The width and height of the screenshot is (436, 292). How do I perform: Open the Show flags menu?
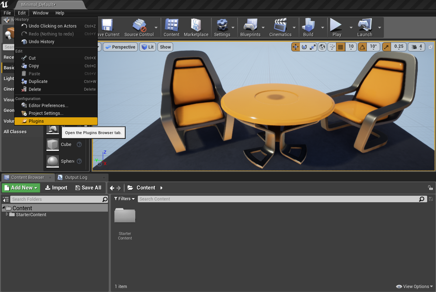pos(165,47)
